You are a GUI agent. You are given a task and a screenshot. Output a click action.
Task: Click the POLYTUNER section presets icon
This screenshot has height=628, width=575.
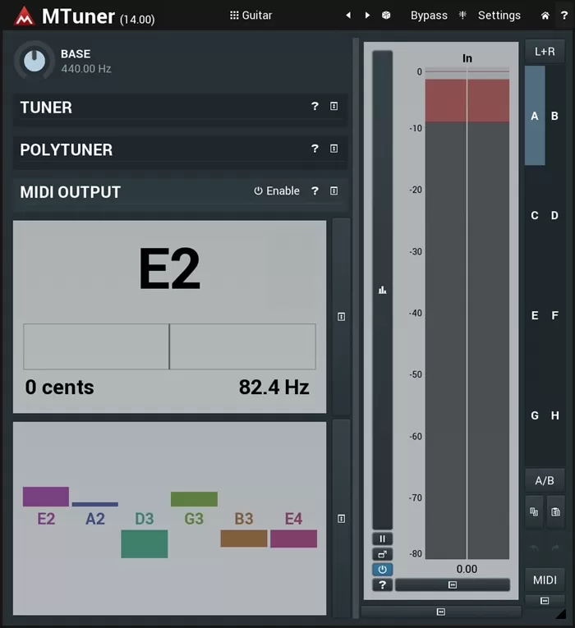(333, 149)
